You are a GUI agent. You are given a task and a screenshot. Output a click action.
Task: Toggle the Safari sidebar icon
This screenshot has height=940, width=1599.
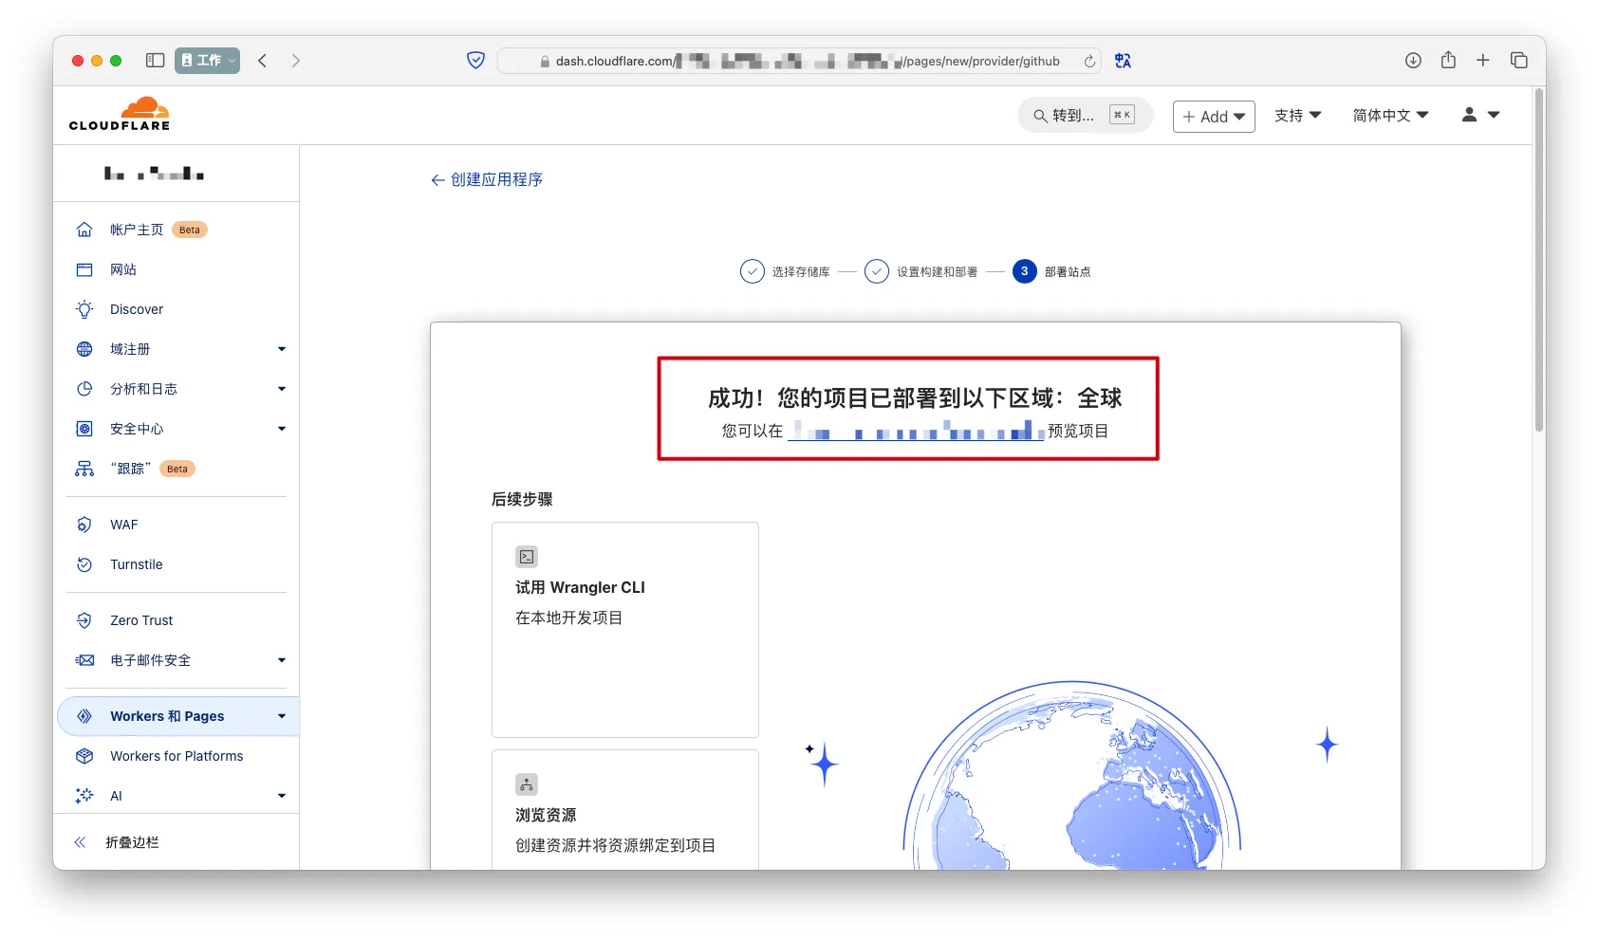[155, 61]
